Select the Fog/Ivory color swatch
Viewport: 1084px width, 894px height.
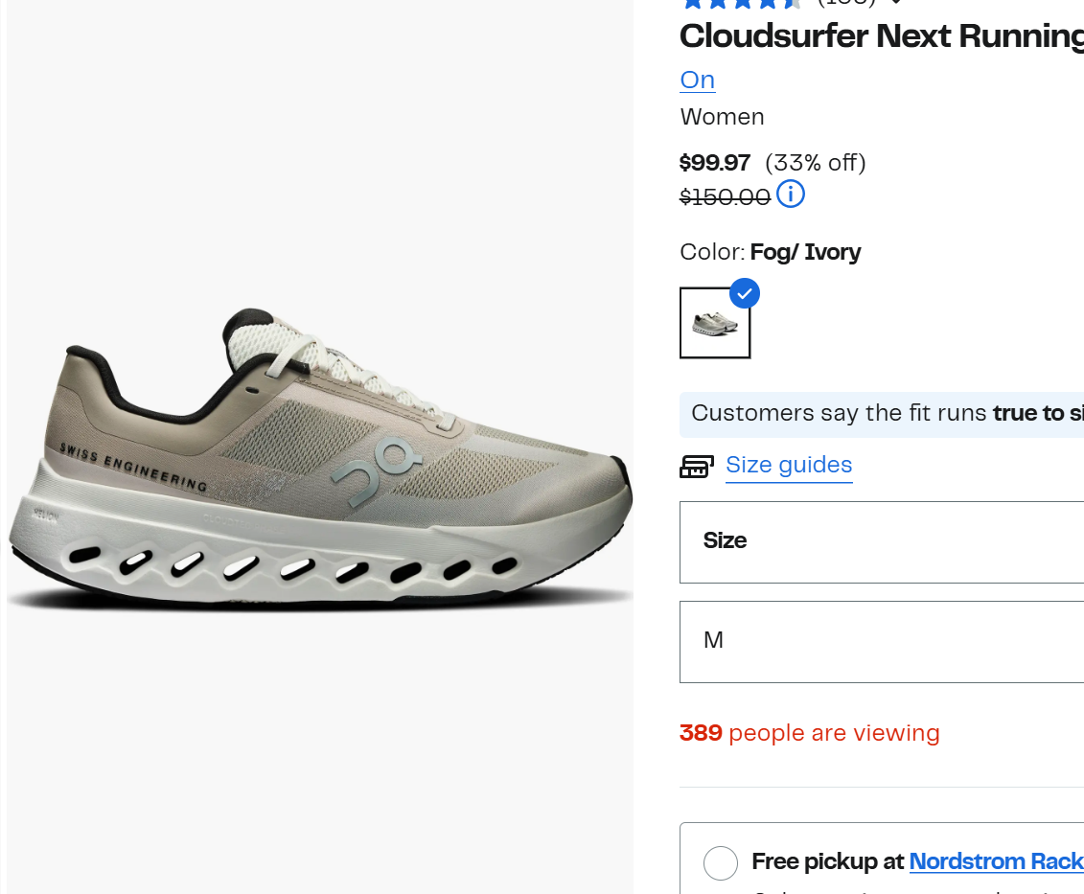pyautogui.click(x=715, y=323)
